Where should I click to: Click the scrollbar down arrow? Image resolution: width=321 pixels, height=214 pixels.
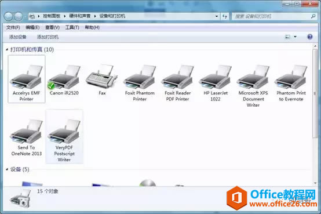(x=315, y=183)
